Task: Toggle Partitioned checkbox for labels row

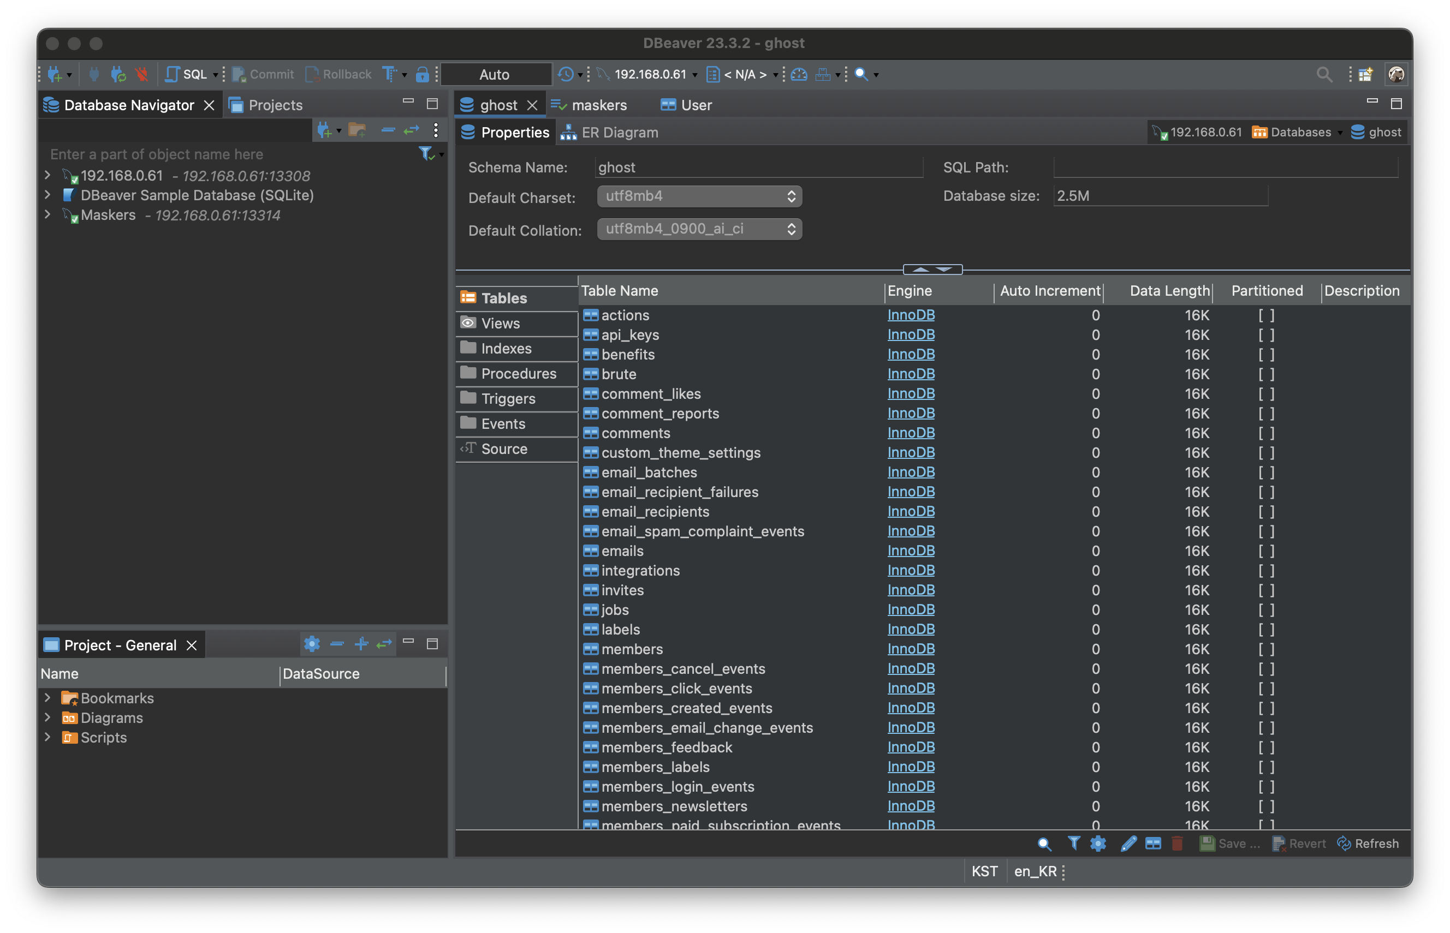Action: pos(1267,630)
